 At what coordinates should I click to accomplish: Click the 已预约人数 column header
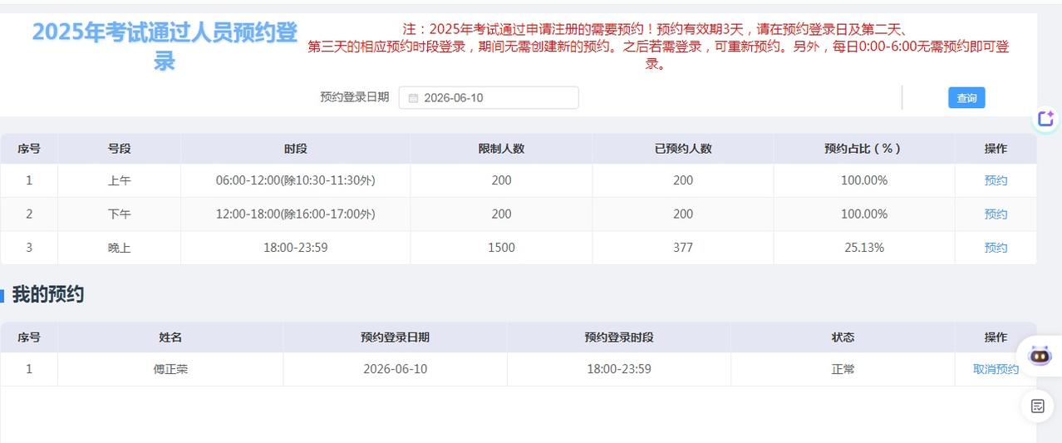point(683,149)
